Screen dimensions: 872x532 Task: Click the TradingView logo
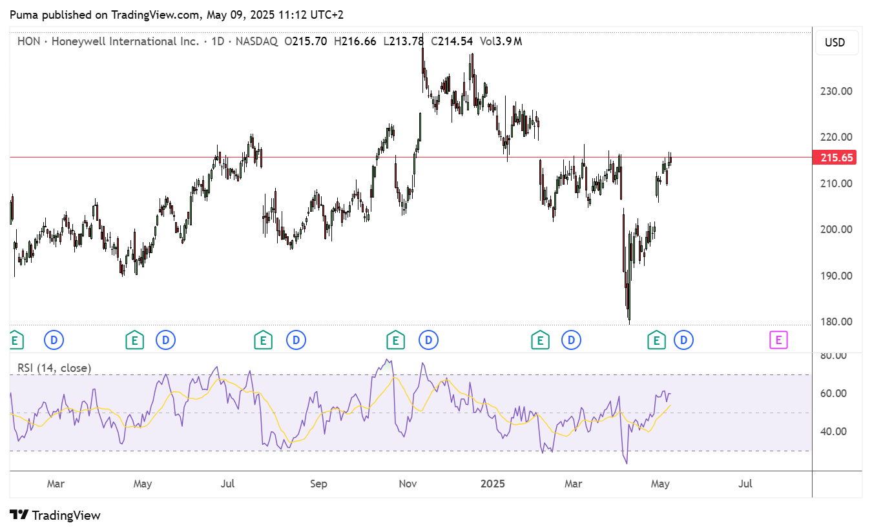pyautogui.click(x=56, y=515)
